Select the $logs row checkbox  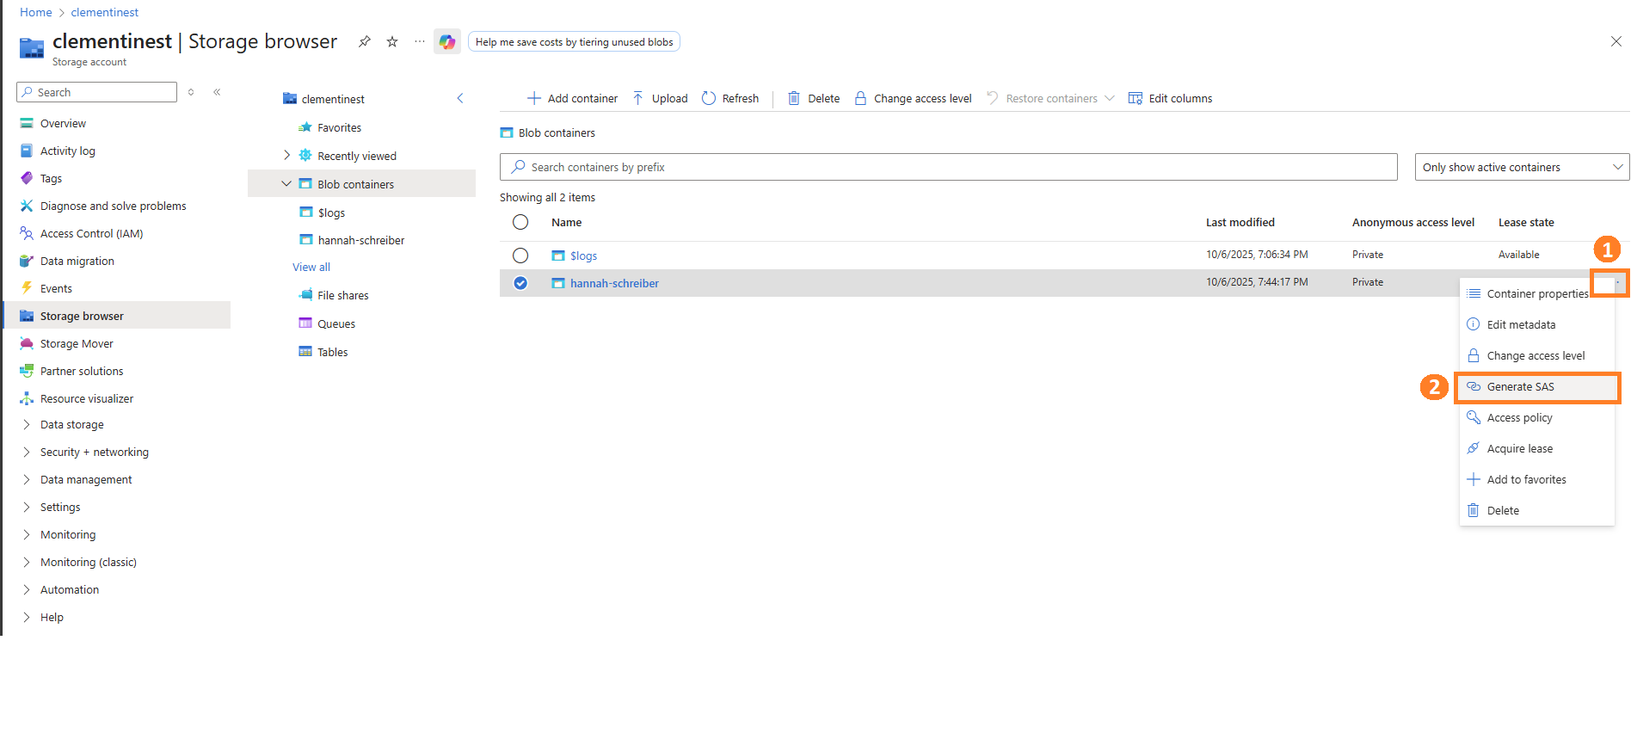pyautogui.click(x=520, y=256)
